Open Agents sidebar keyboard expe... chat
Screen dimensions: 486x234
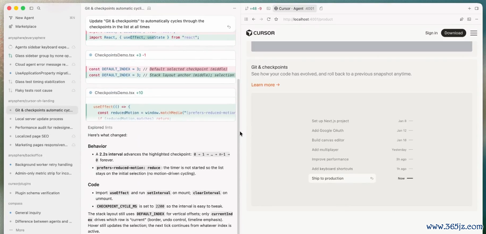coord(42,47)
